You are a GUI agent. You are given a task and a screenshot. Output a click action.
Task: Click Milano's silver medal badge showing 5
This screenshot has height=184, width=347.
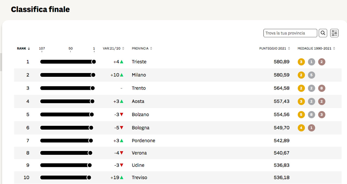[x=311, y=75]
